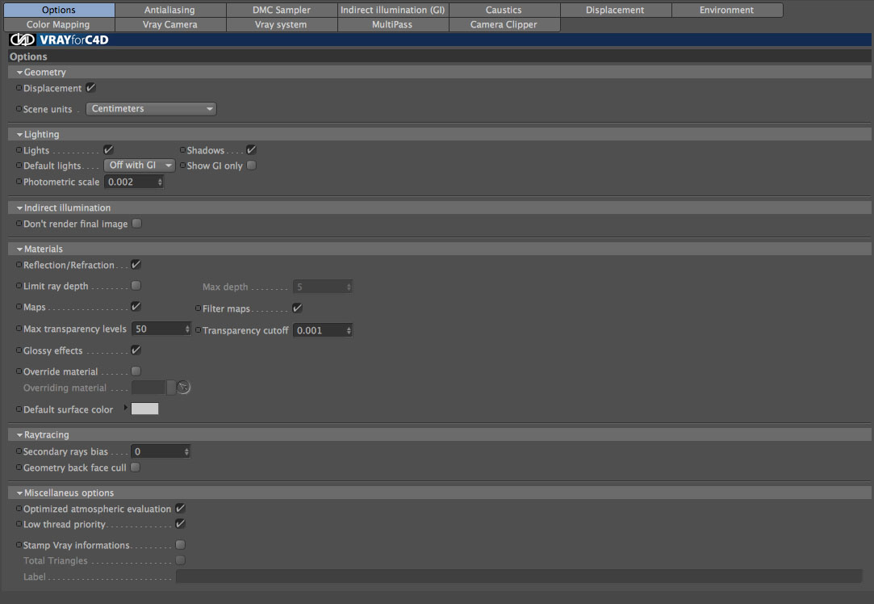Click the animation dot beside Secondary rays bias
The height and width of the screenshot is (604, 874).
coord(19,451)
